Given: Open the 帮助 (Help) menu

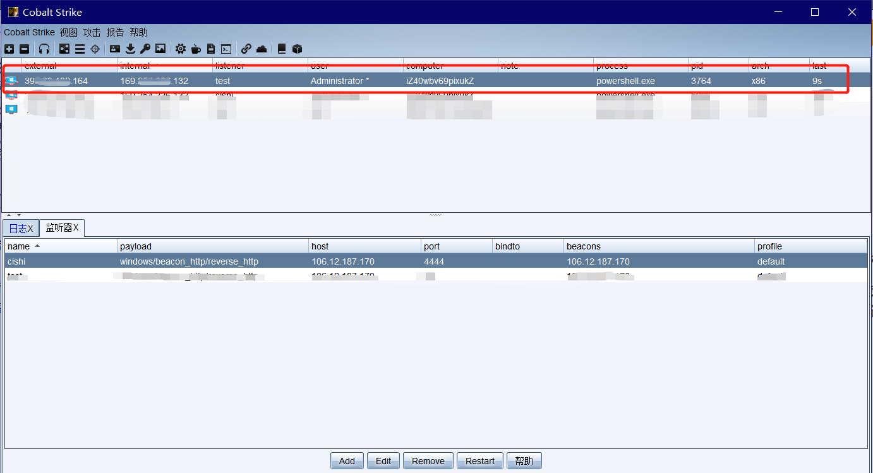Looking at the screenshot, I should (x=138, y=32).
